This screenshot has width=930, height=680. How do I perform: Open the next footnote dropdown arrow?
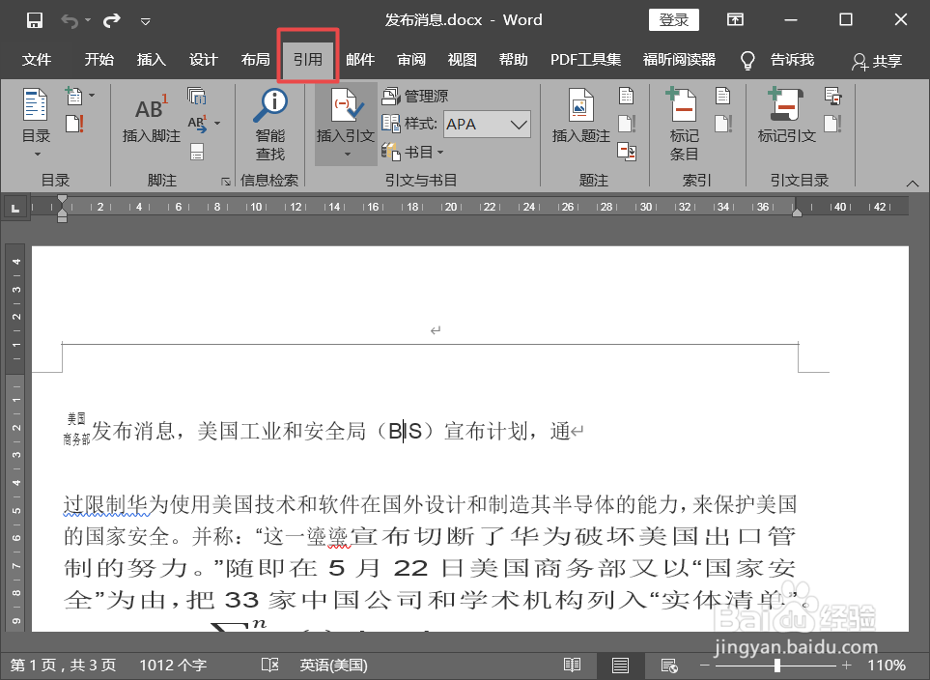[x=217, y=124]
